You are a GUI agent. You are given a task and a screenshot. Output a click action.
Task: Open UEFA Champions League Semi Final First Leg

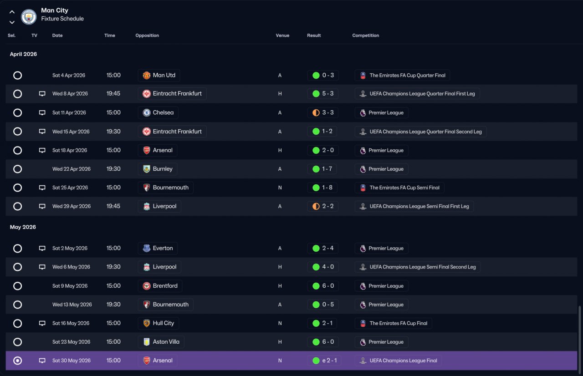click(414, 206)
